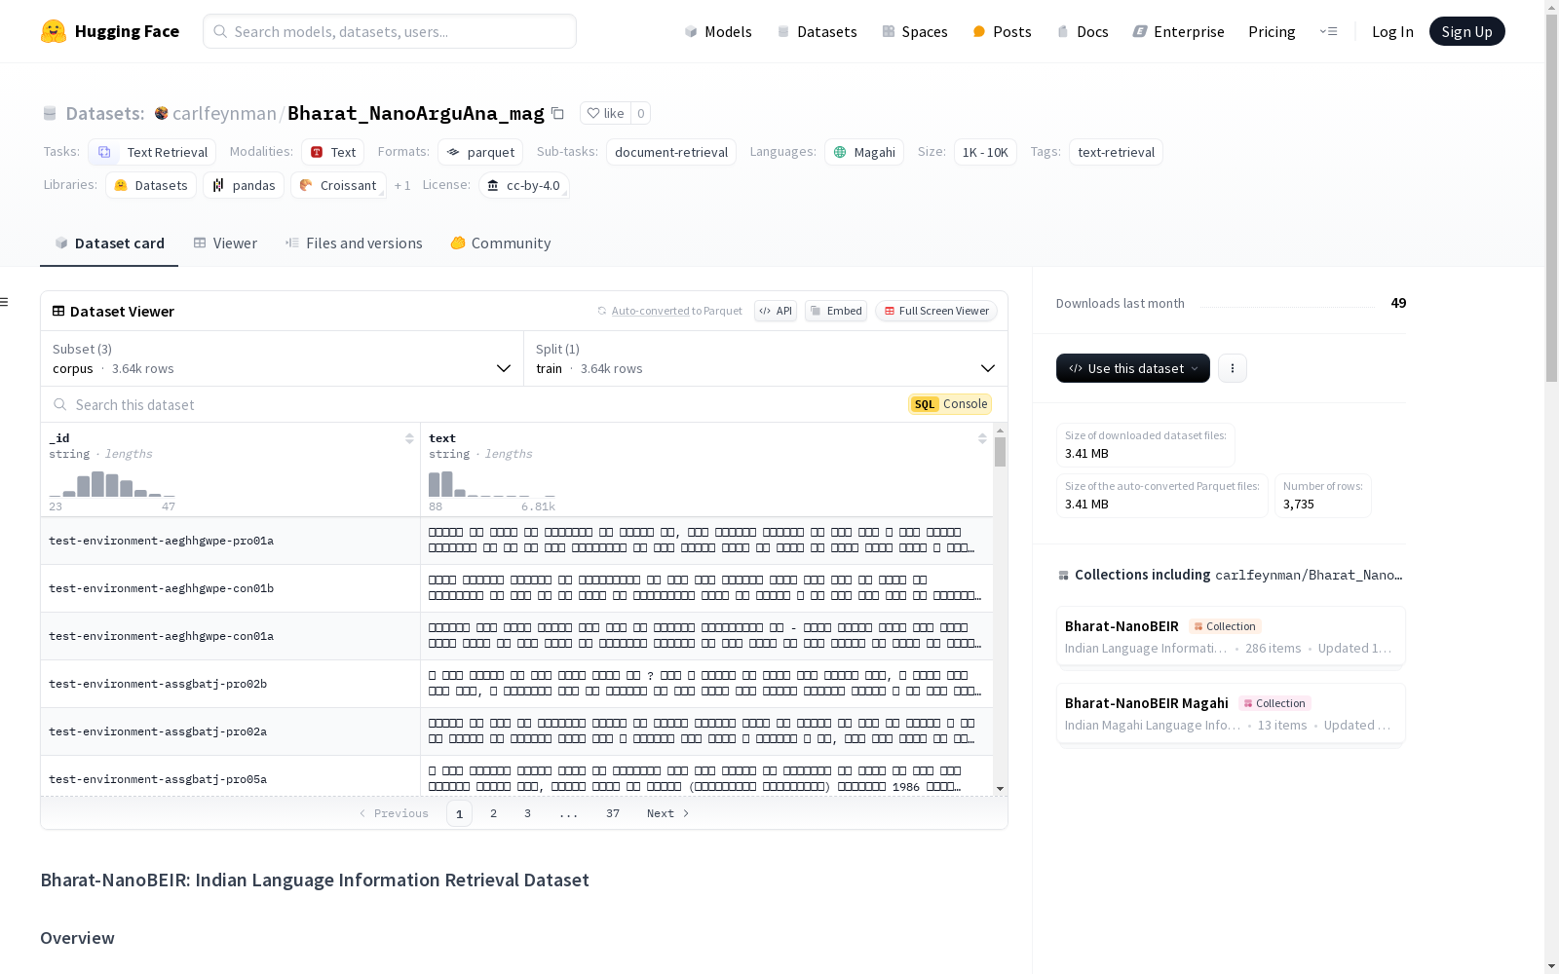Viewport: 1559px width, 974px height.
Task: Go to page 2 of rows
Action: click(494, 813)
